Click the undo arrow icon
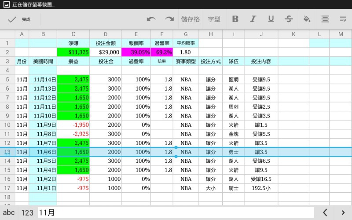The height and width of the screenshot is (220, 352). point(151,19)
